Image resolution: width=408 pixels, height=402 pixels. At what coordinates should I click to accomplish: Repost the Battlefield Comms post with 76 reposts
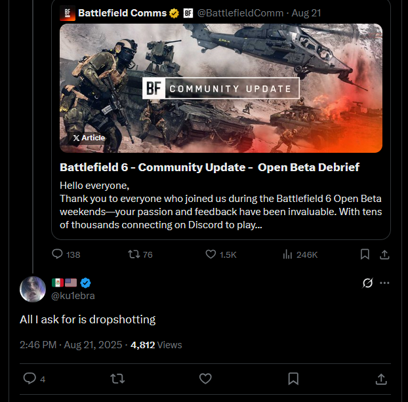(140, 254)
